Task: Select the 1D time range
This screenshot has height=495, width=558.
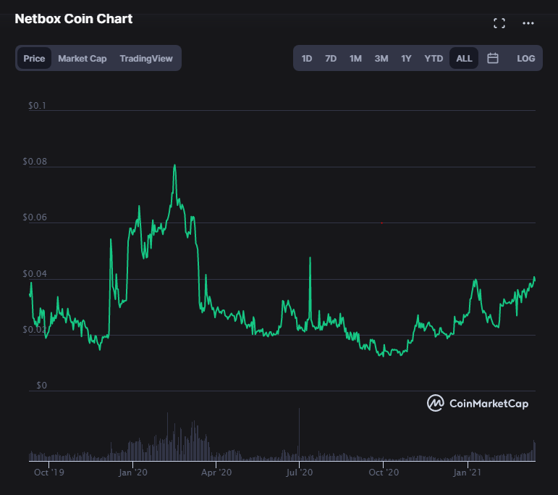Action: coord(307,58)
